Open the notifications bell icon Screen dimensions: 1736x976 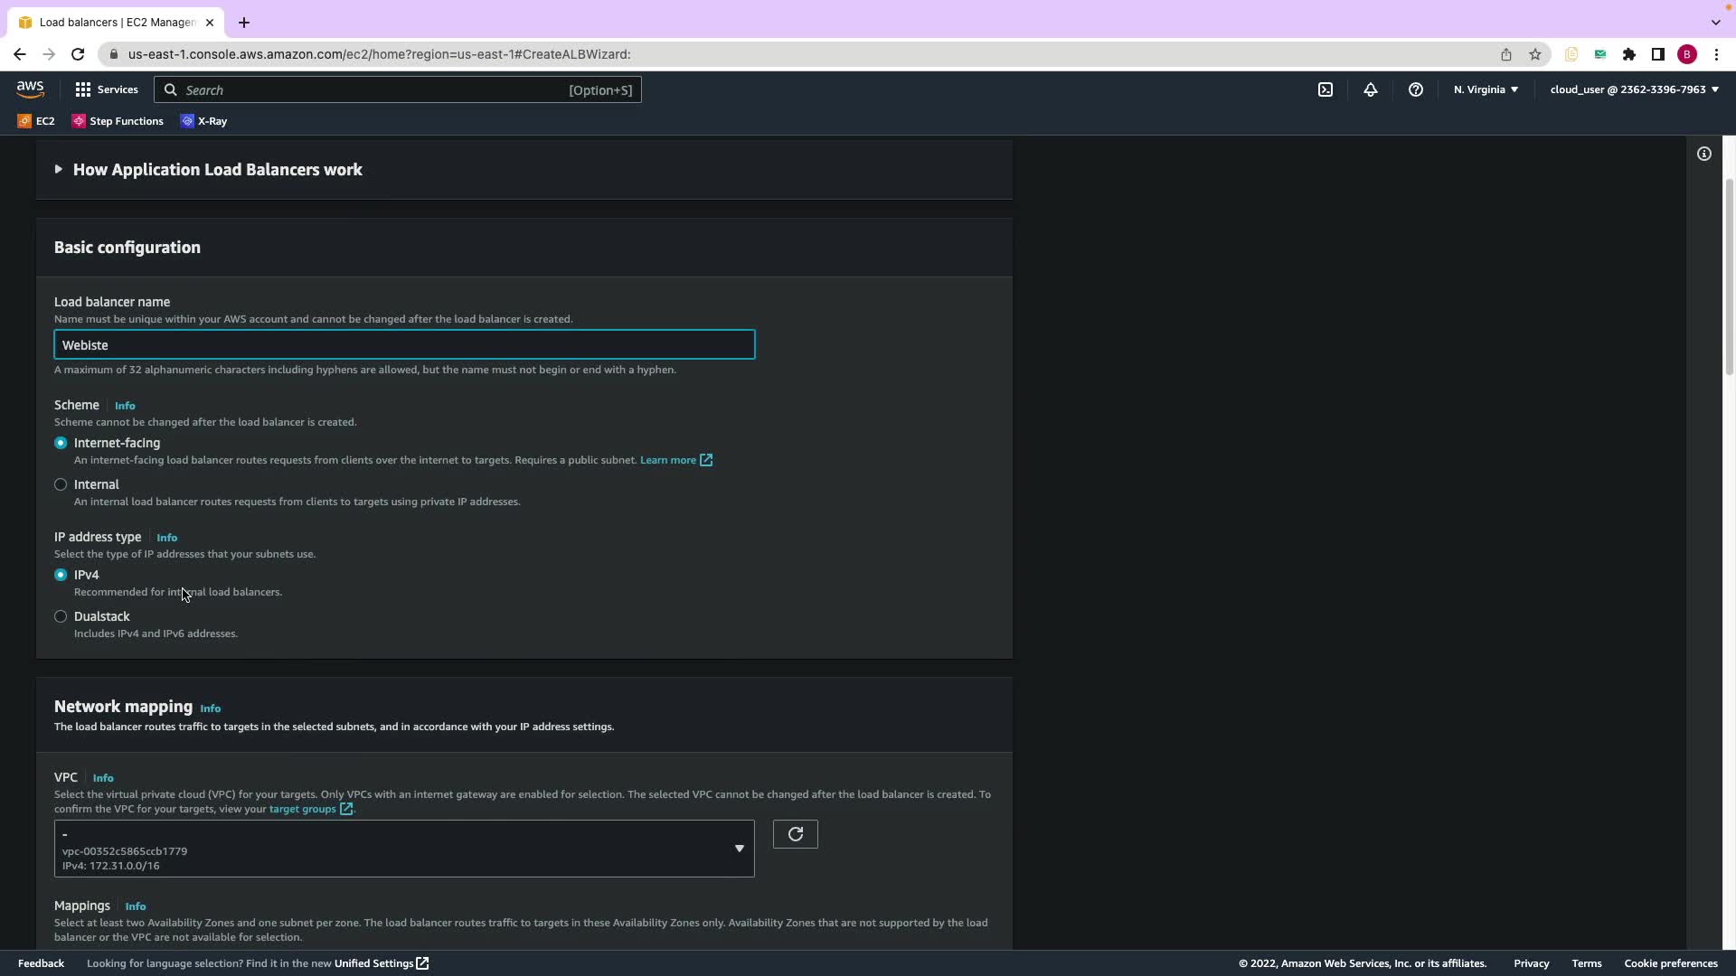coord(1371,89)
